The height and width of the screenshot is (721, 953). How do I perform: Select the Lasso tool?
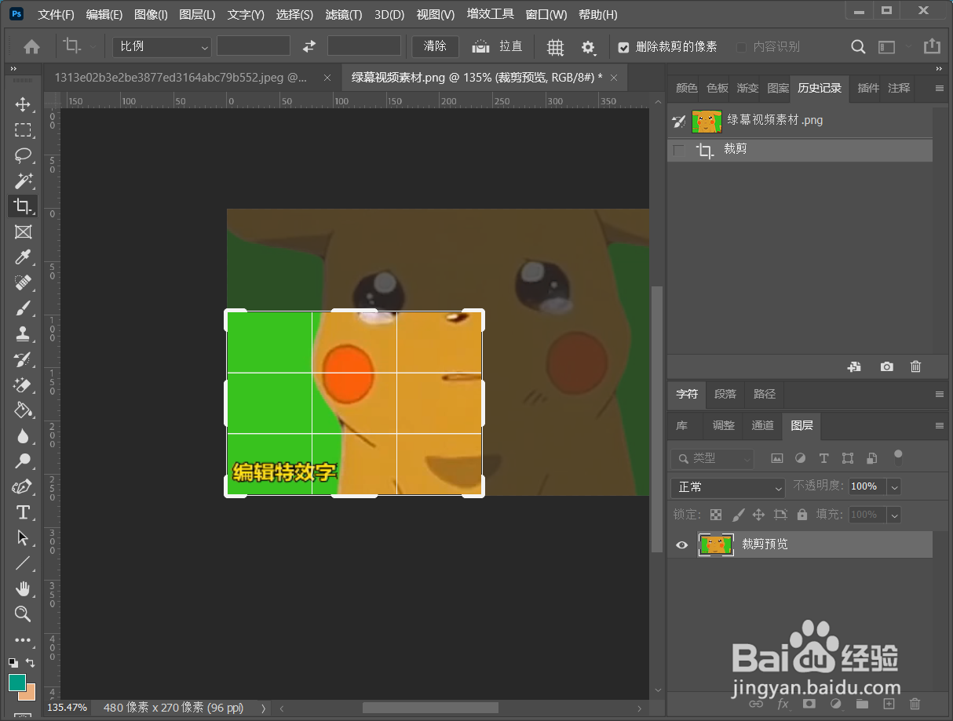[23, 155]
